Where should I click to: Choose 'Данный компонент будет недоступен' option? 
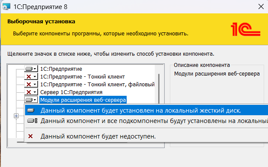click(146, 136)
